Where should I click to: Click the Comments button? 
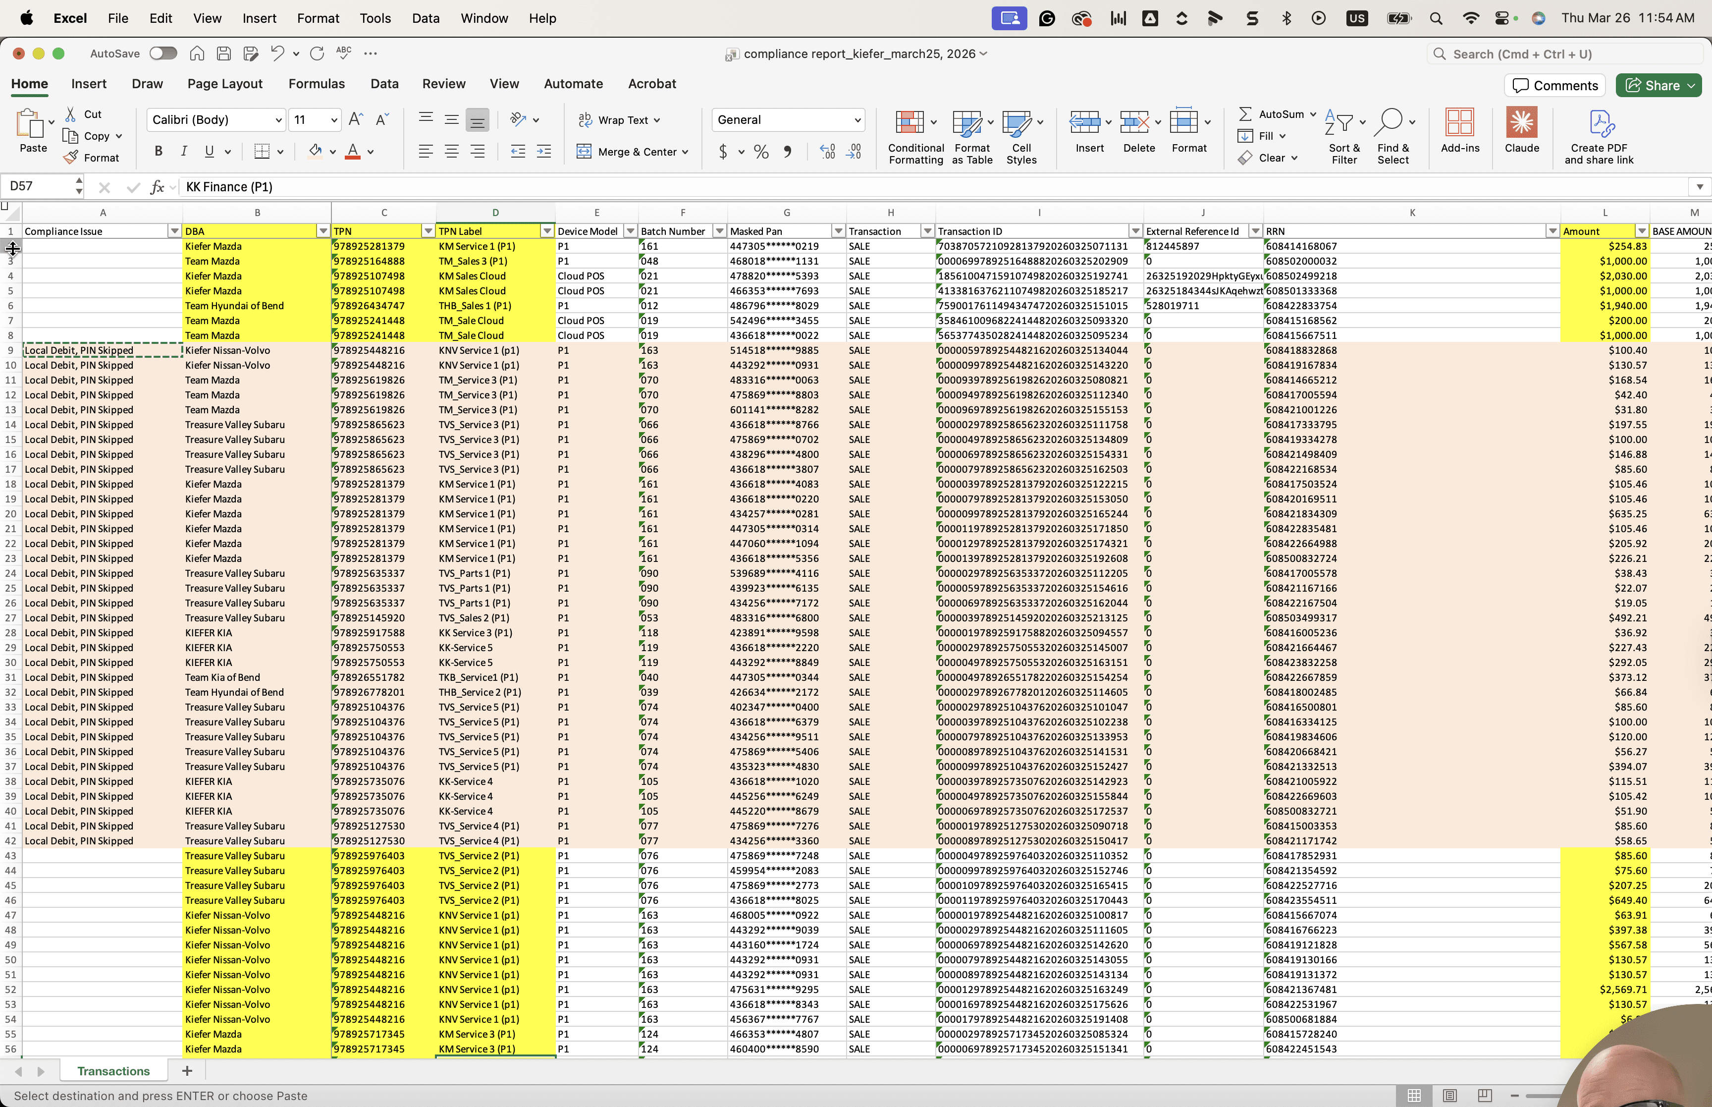1555,86
